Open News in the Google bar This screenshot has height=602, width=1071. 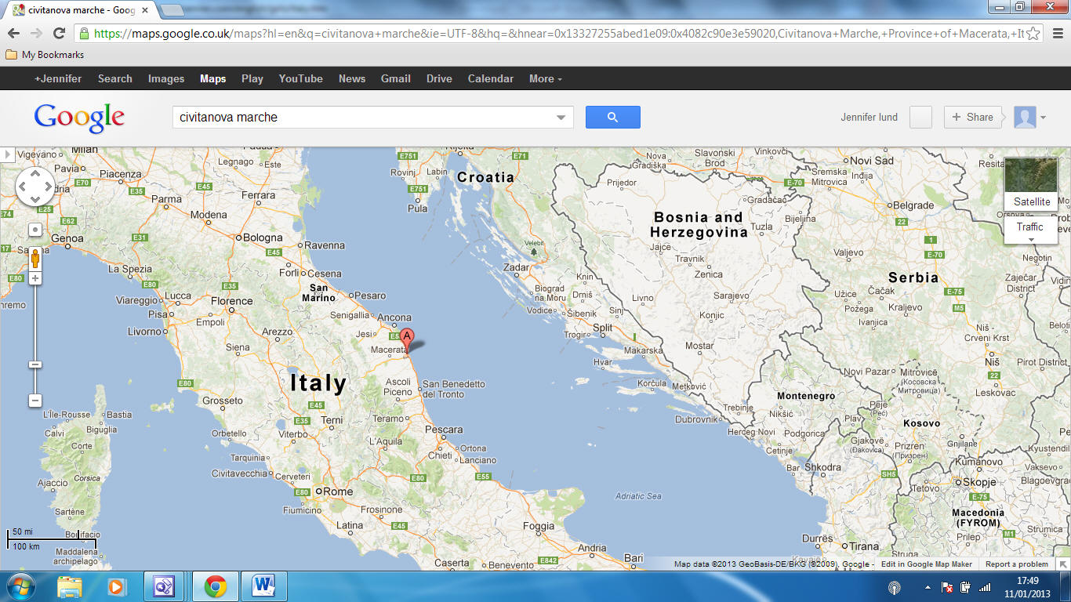352,78
